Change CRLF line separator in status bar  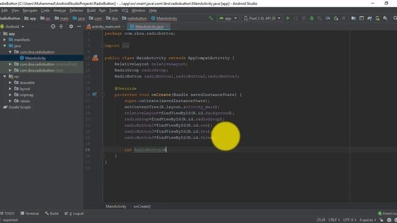pyautogui.click(x=334, y=220)
